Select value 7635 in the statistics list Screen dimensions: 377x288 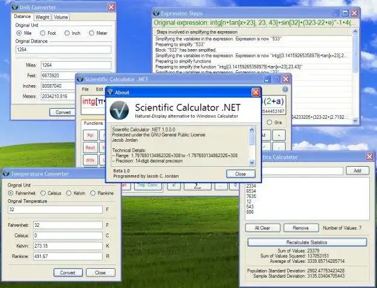pyautogui.click(x=251, y=197)
